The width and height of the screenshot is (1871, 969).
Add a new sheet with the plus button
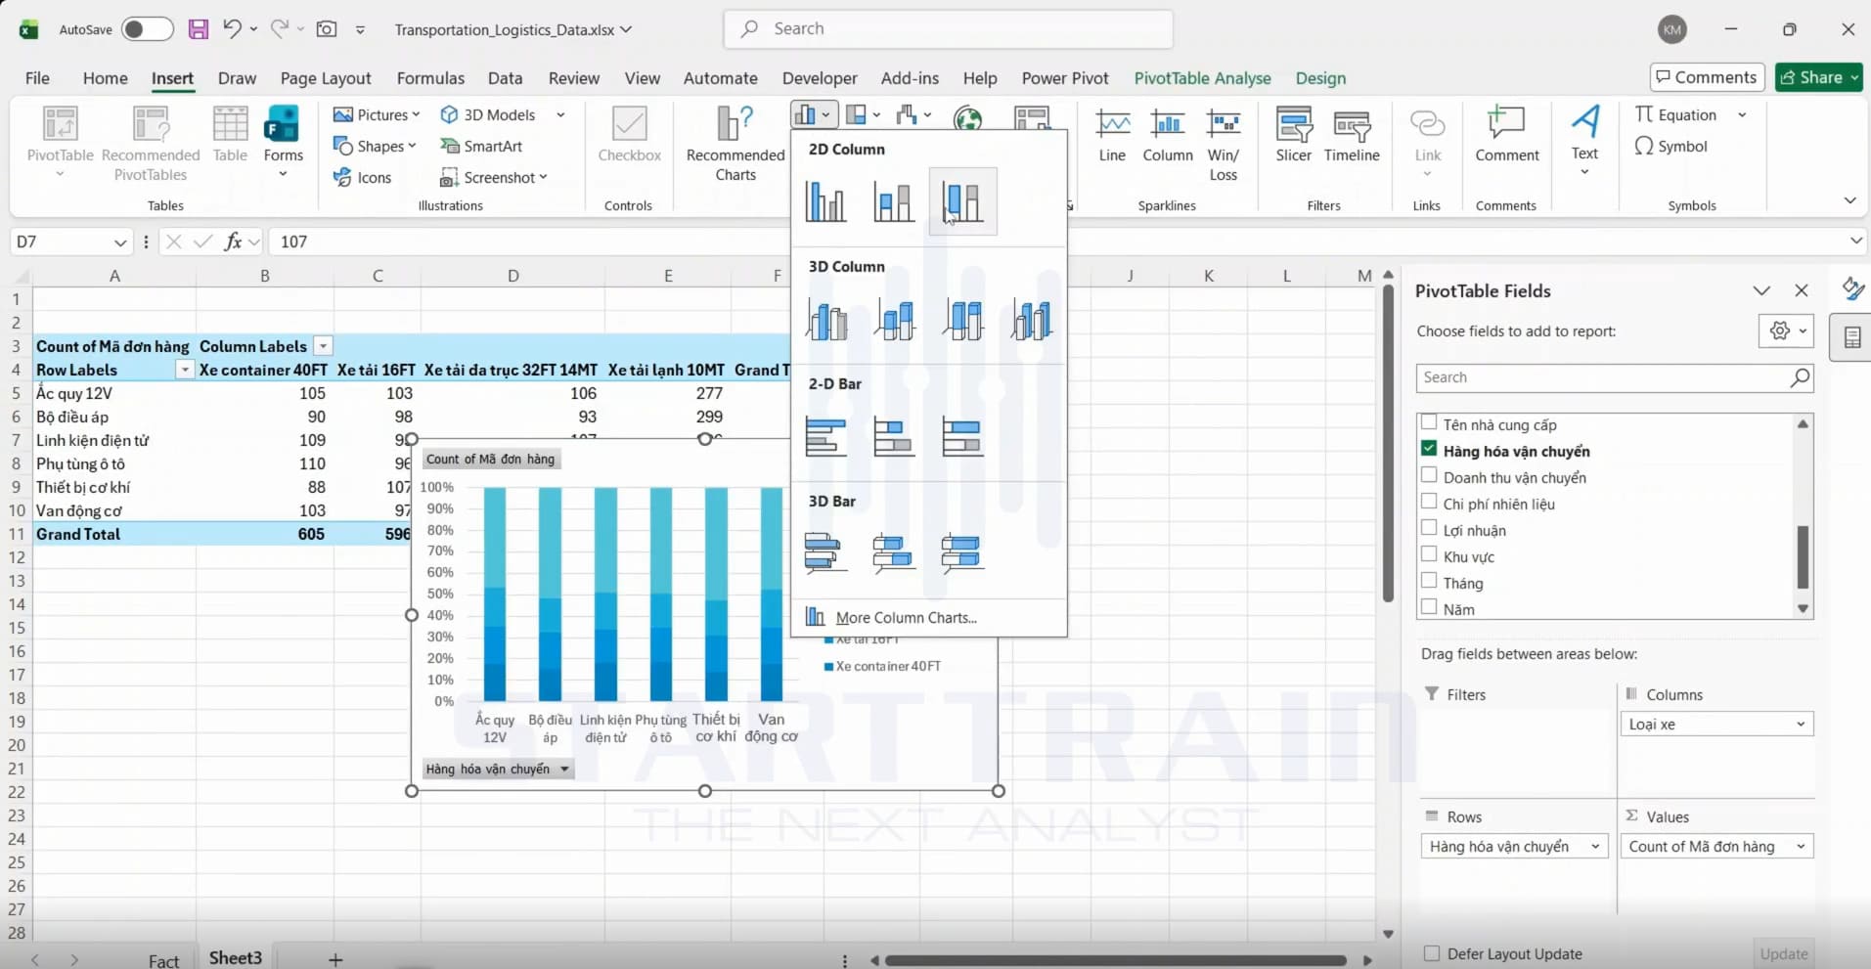(335, 959)
